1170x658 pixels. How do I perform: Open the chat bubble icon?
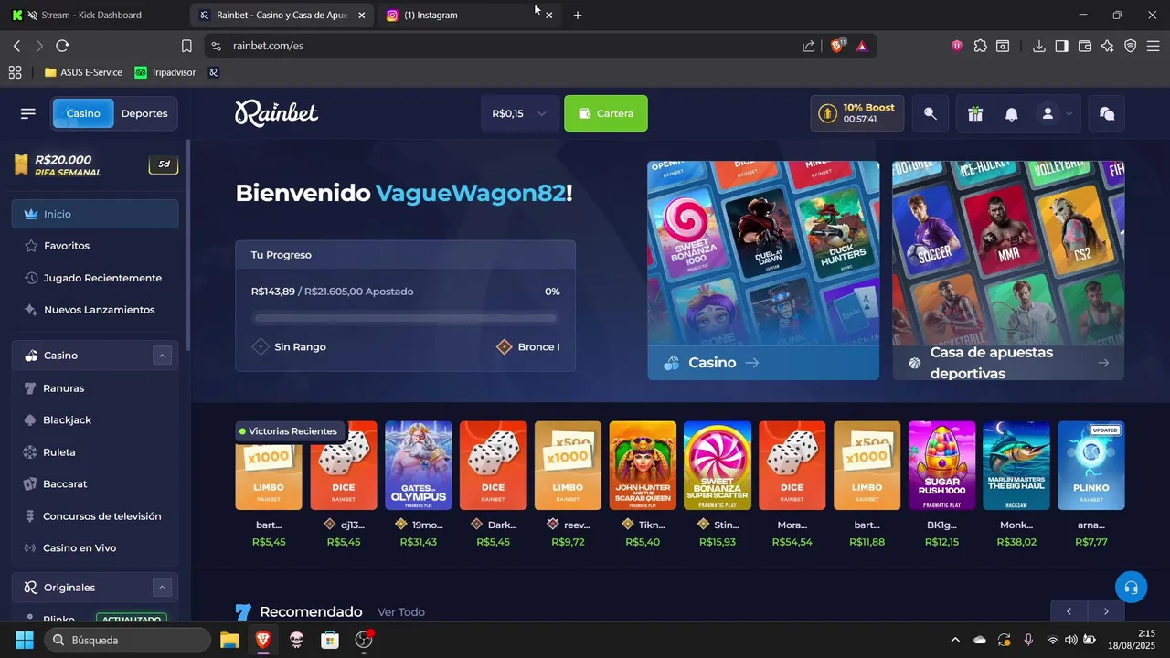pyautogui.click(x=1107, y=113)
